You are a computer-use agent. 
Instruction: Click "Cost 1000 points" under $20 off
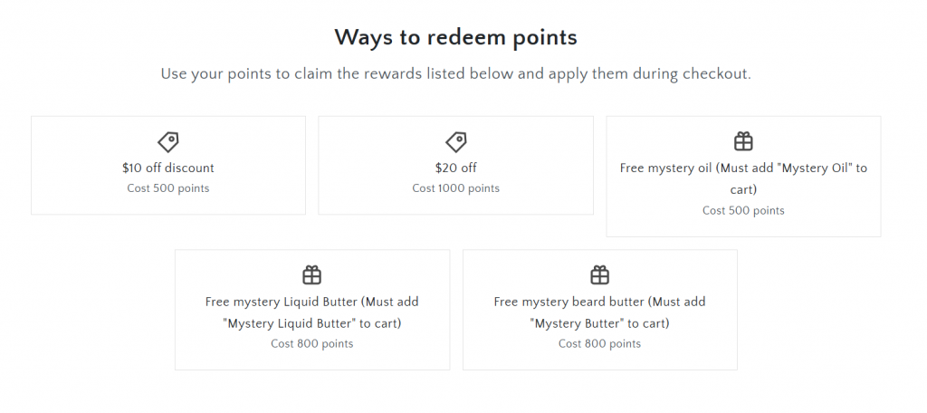click(456, 188)
